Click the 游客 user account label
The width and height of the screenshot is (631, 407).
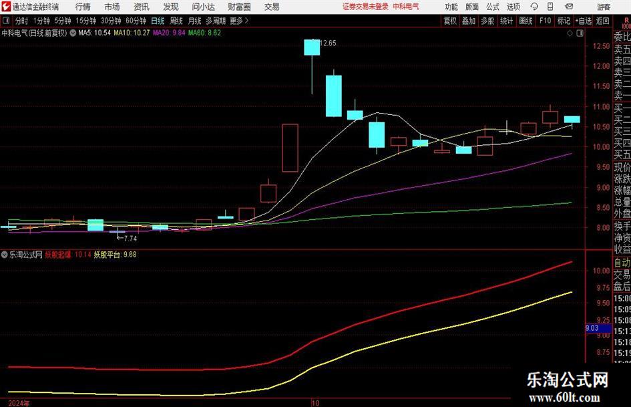(x=603, y=7)
